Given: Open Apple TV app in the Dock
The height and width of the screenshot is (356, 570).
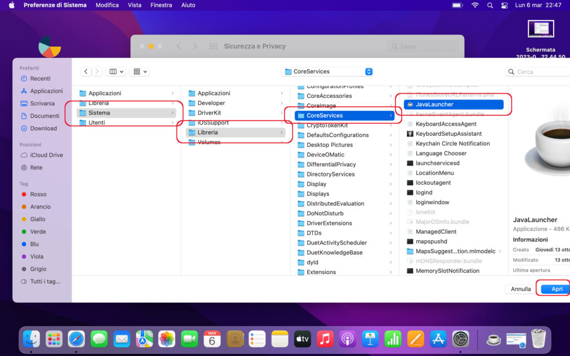Looking at the screenshot, I should 302,339.
